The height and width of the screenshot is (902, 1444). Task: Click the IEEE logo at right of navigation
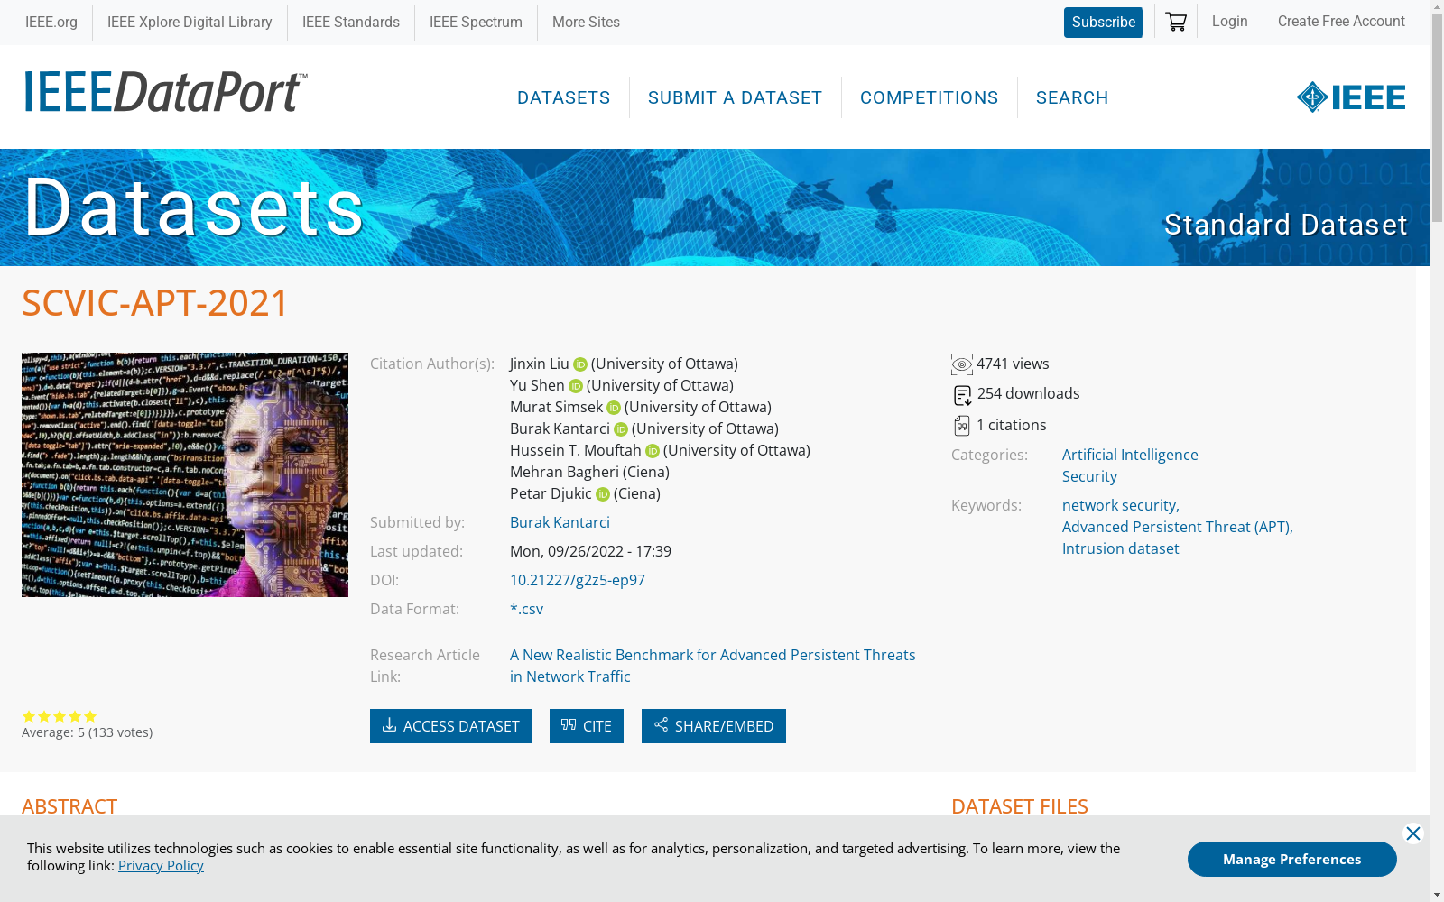point(1351,97)
